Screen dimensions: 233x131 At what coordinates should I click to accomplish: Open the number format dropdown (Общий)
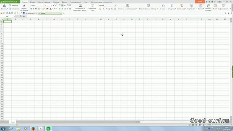point(107,5)
